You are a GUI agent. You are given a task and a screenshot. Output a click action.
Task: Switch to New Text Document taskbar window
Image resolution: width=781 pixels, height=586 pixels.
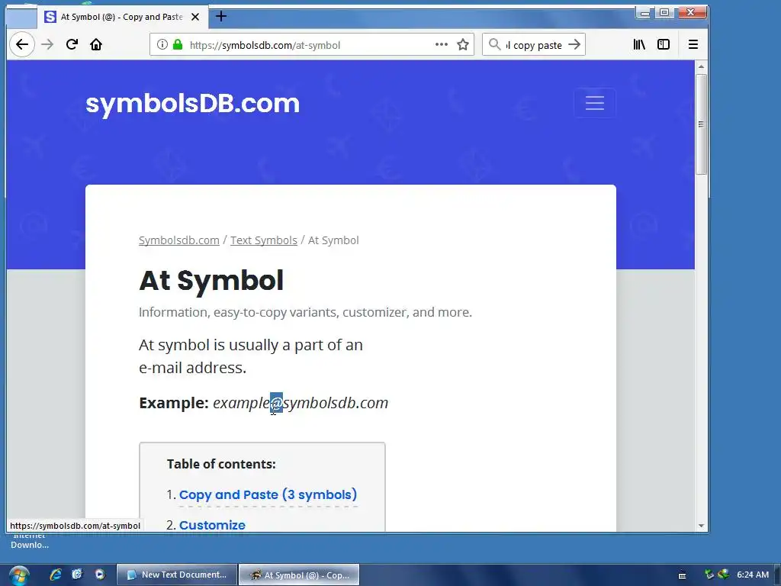176,575
